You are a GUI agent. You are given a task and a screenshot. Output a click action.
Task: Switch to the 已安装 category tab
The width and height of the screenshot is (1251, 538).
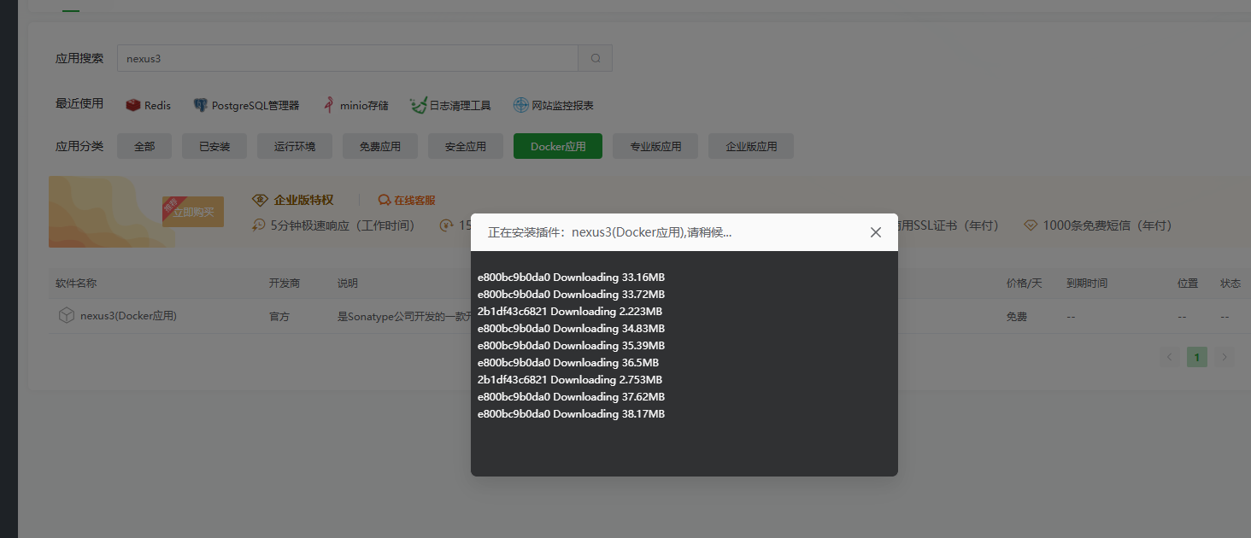pyautogui.click(x=214, y=145)
